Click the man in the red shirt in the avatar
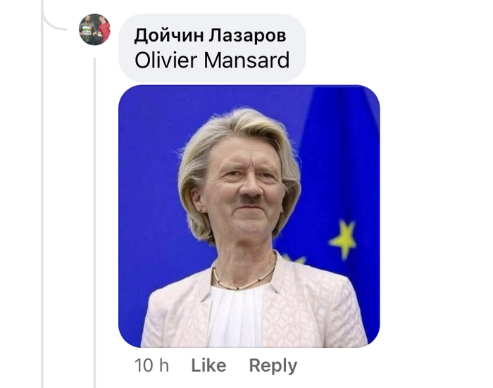Screen dimensions: 493x388 [104, 30]
